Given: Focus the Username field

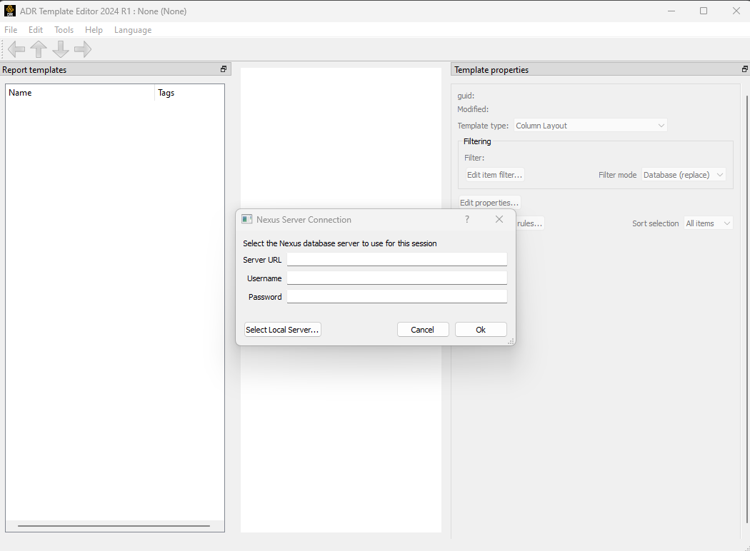Looking at the screenshot, I should pyautogui.click(x=397, y=278).
